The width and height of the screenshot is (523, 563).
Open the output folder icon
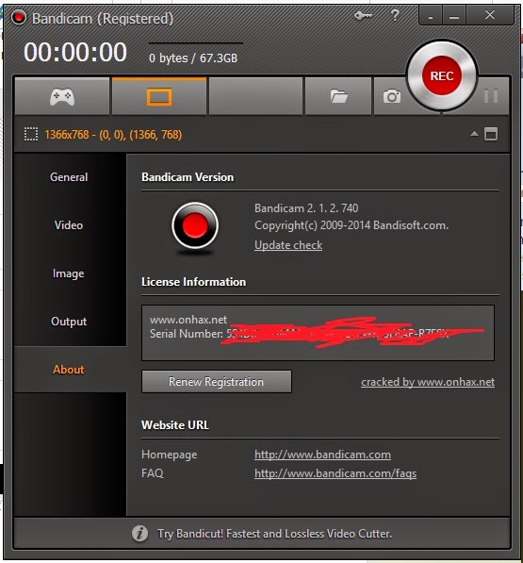pyautogui.click(x=338, y=96)
